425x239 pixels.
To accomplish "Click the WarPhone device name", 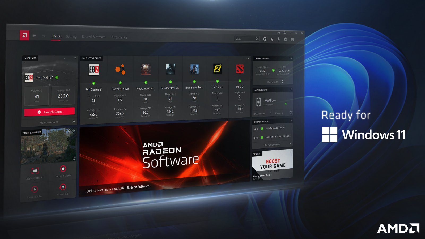I will (x=270, y=101).
